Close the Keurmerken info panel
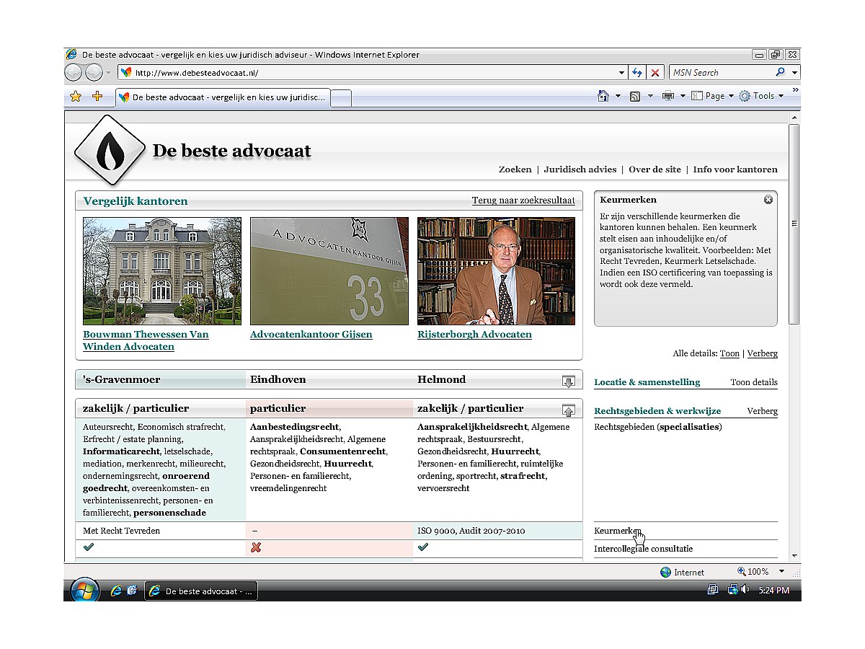This screenshot has height=649, width=865. 768,200
